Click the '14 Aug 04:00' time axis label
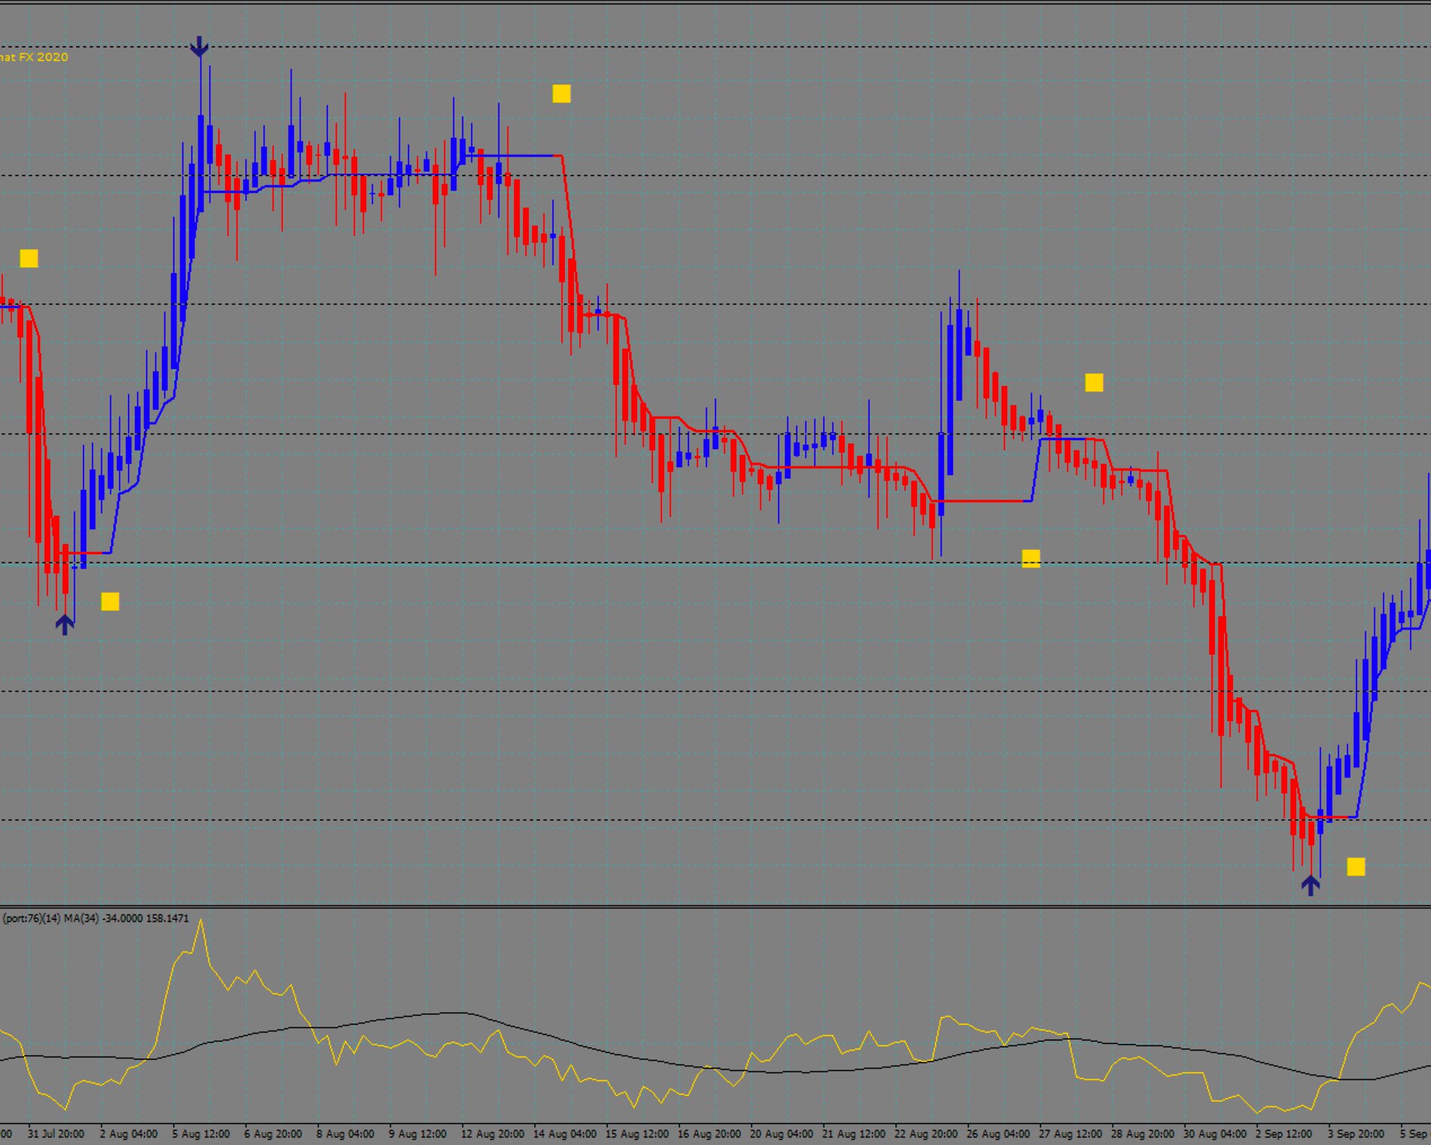 click(x=565, y=1134)
